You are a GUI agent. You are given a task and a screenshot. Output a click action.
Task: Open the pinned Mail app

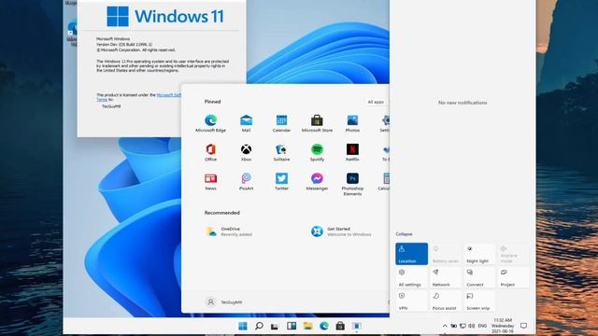click(x=246, y=123)
